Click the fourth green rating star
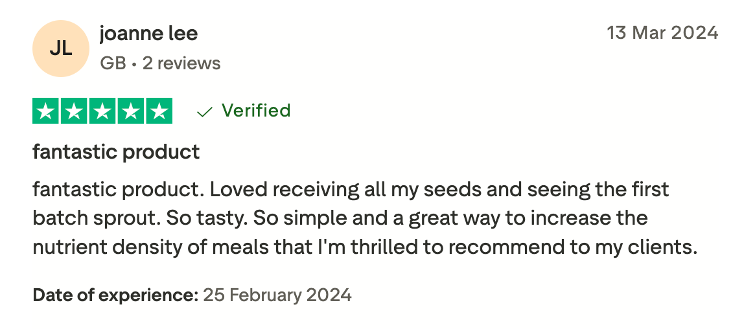The width and height of the screenshot is (744, 329). point(130,111)
